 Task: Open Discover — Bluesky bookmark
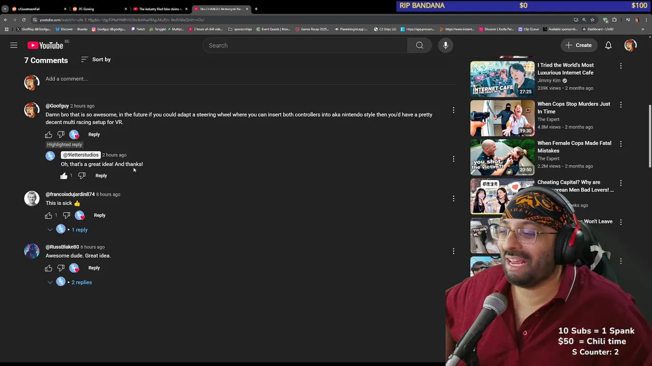pos(71,29)
